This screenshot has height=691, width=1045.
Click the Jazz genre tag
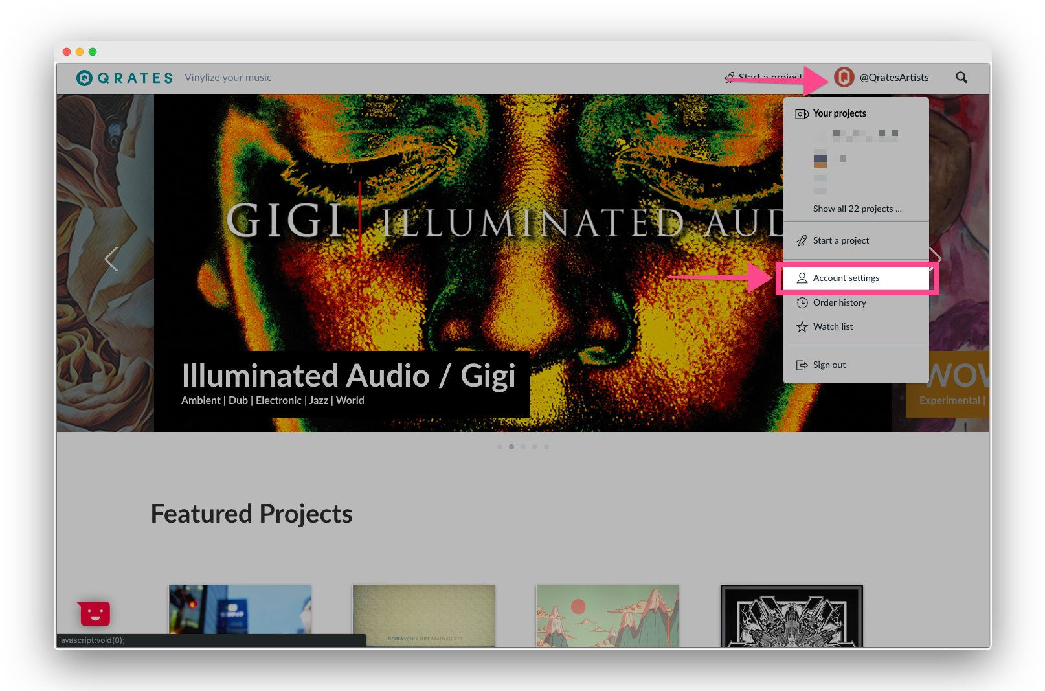click(x=319, y=400)
